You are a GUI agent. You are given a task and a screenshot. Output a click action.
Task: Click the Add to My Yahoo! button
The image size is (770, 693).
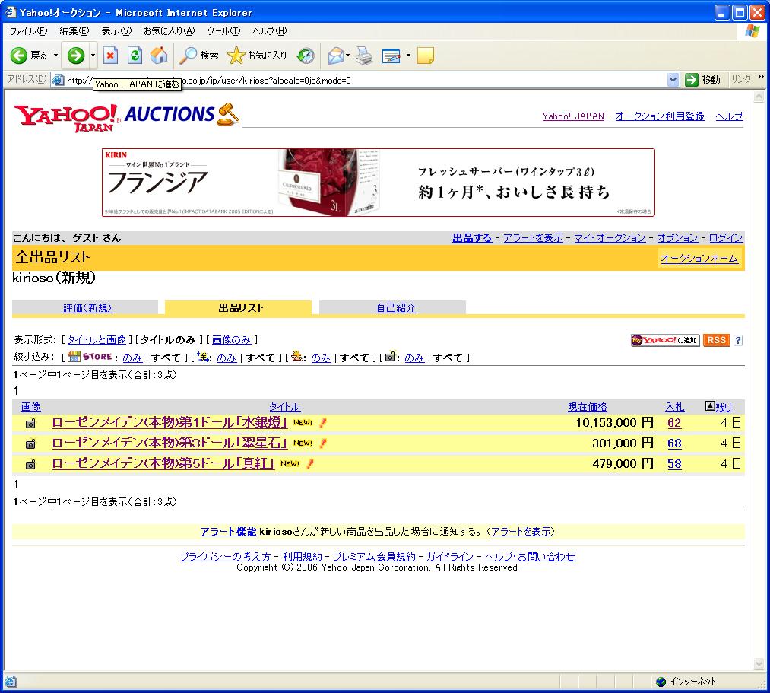[664, 340]
